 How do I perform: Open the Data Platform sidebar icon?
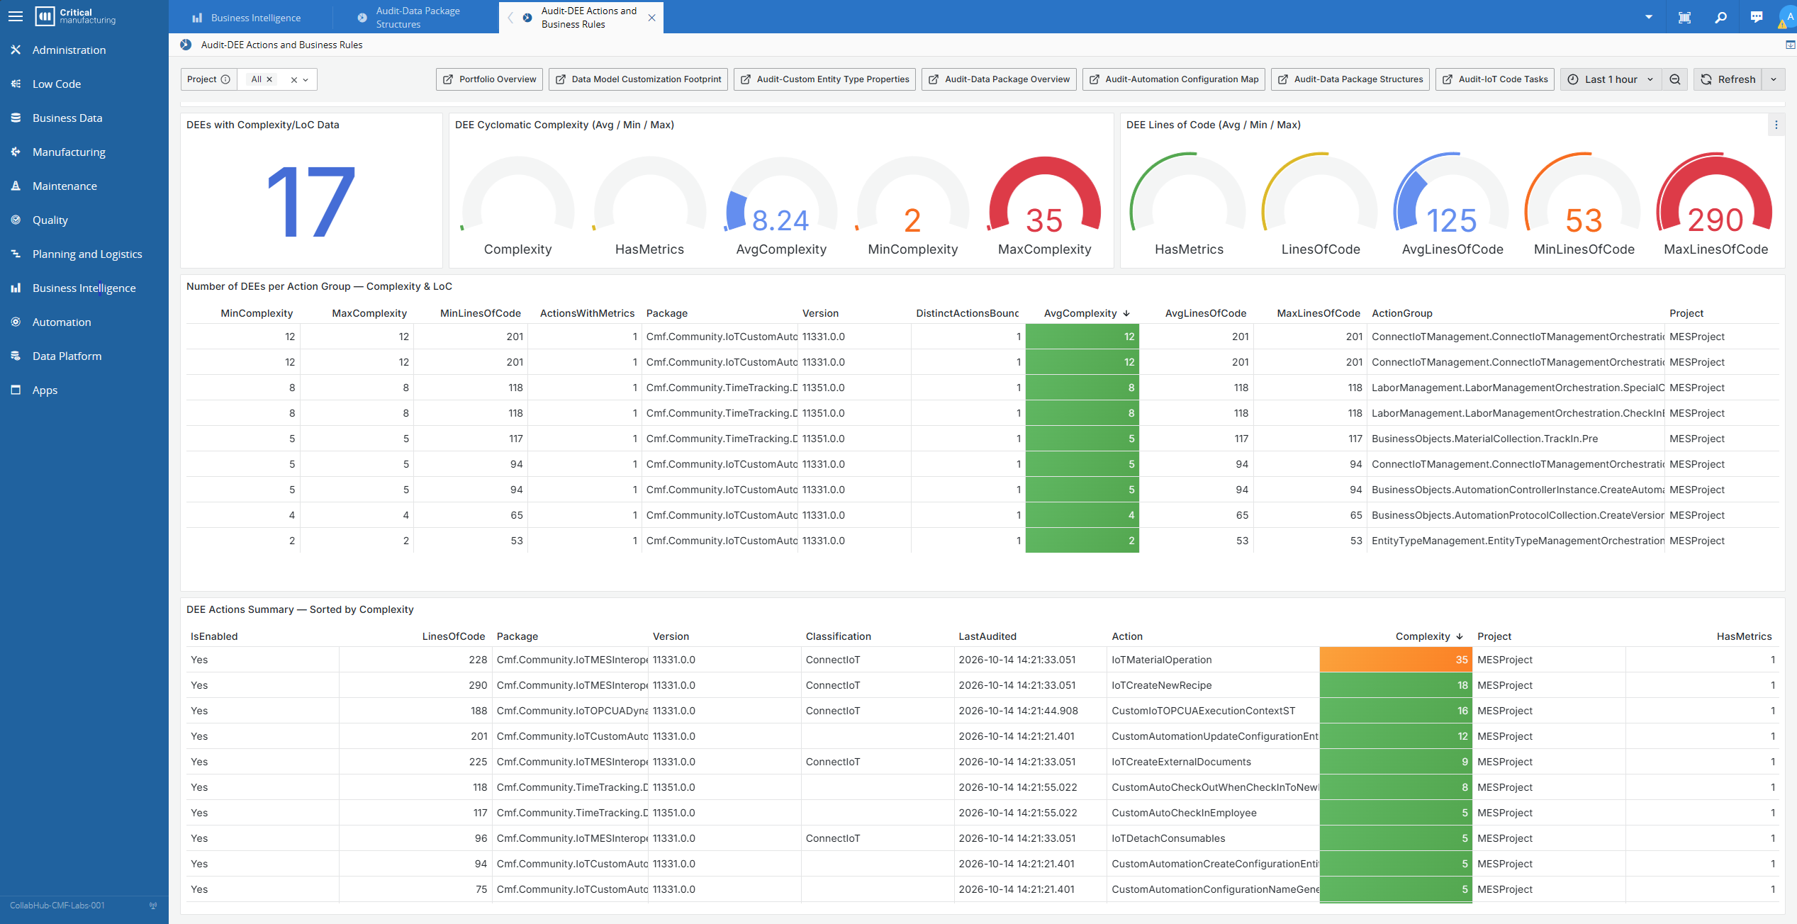coord(16,356)
